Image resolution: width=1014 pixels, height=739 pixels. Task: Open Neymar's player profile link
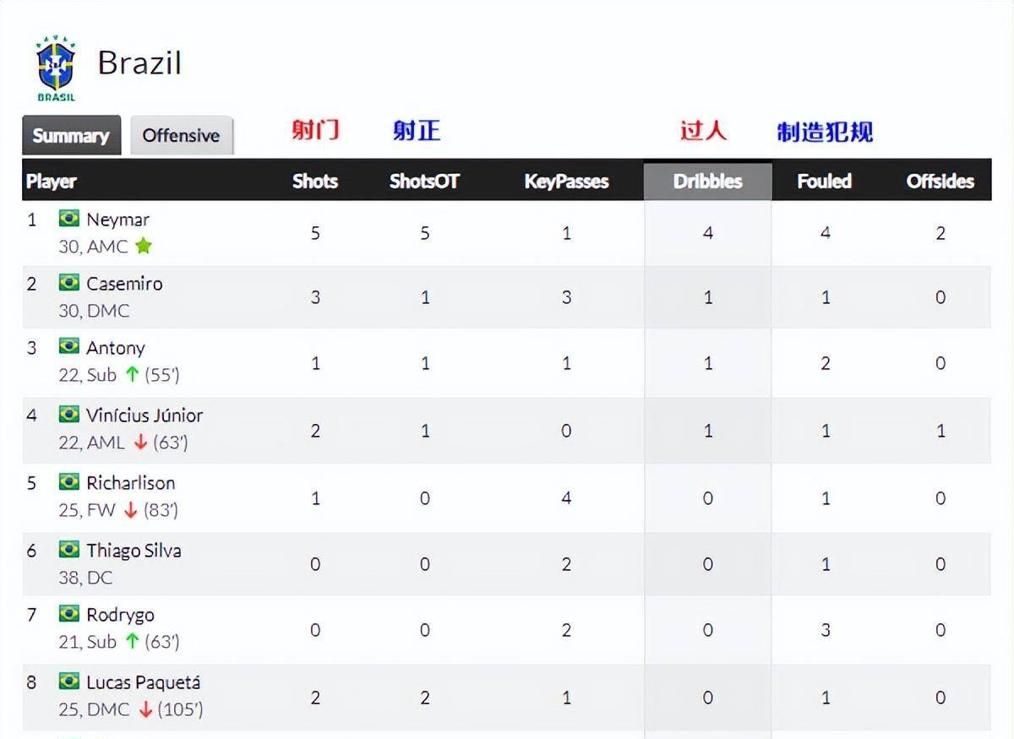(x=117, y=220)
